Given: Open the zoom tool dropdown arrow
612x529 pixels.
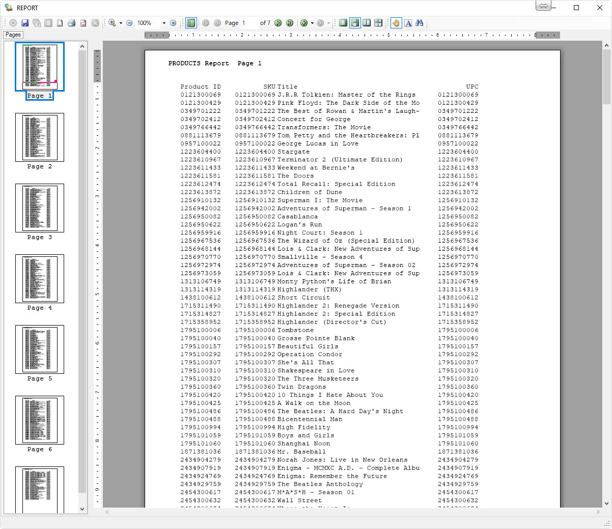Looking at the screenshot, I should coord(121,23).
